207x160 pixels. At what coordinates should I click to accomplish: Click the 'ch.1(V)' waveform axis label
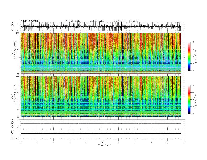click(x=13, y=26)
